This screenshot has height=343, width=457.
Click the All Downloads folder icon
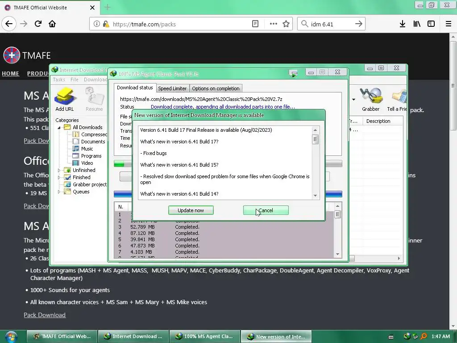[x=67, y=127]
